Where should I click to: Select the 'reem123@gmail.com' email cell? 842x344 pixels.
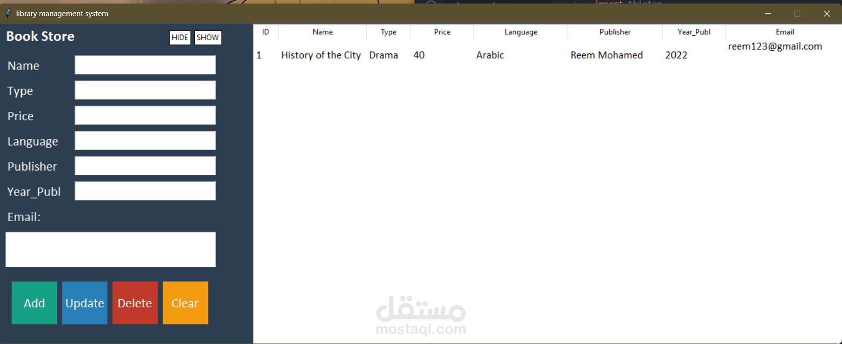coord(775,46)
